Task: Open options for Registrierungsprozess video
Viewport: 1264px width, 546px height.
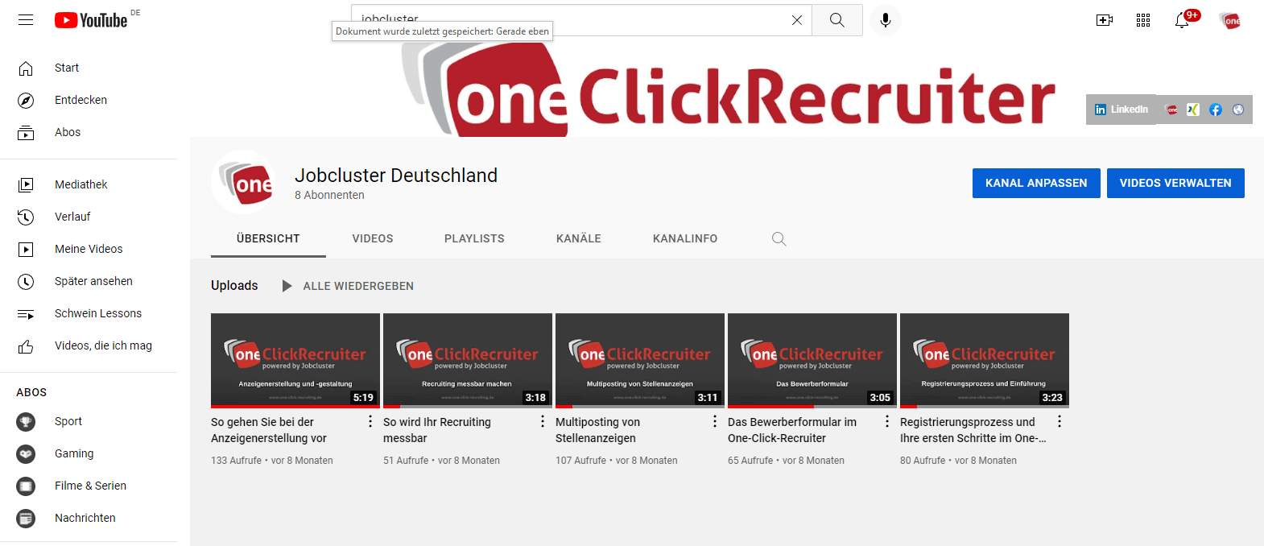Action: [1060, 421]
